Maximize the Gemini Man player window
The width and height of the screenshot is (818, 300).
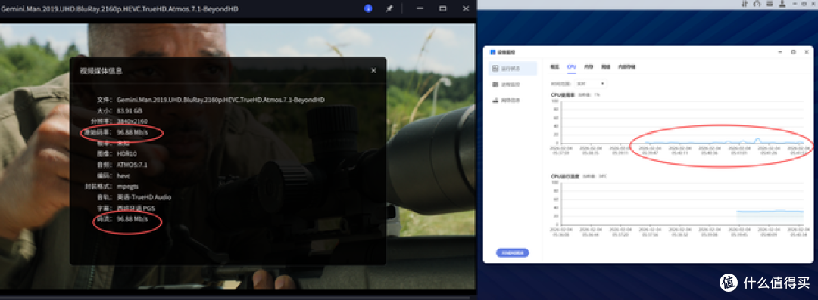point(442,8)
